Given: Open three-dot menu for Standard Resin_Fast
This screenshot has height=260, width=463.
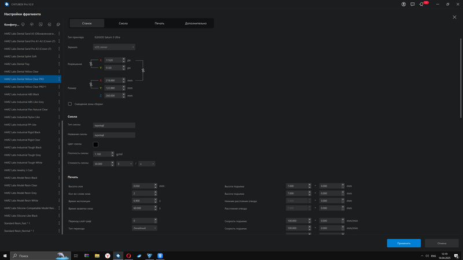Looking at the screenshot, I should pos(59,223).
